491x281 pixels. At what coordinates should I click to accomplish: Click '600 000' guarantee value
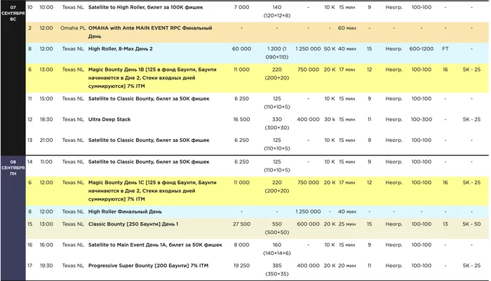click(308, 224)
